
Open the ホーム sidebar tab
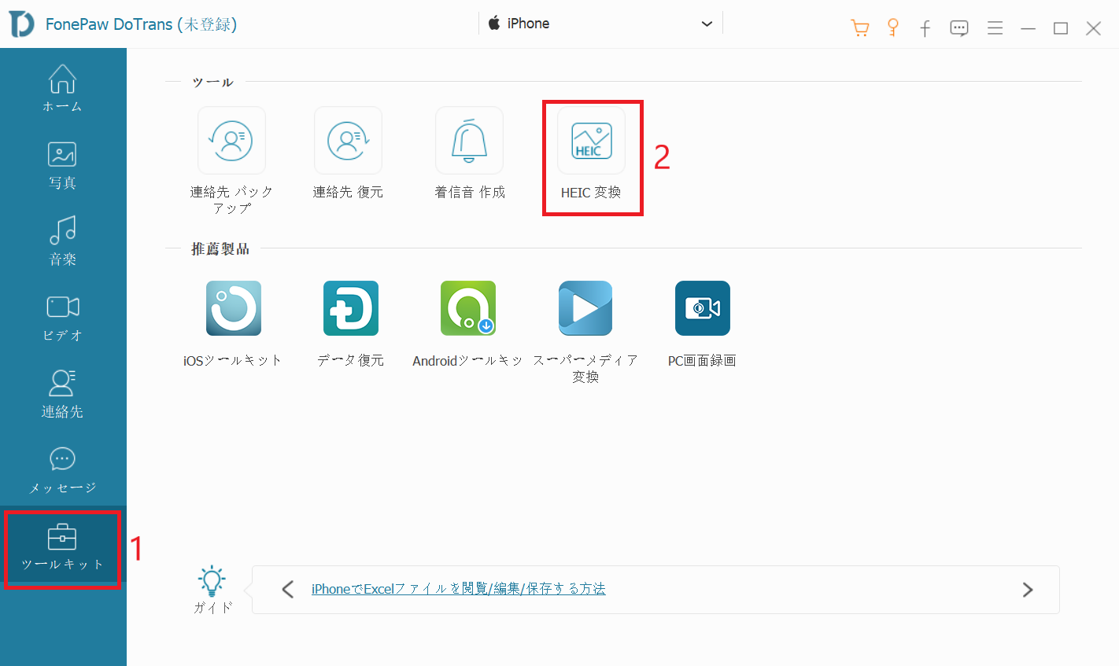pos(62,87)
